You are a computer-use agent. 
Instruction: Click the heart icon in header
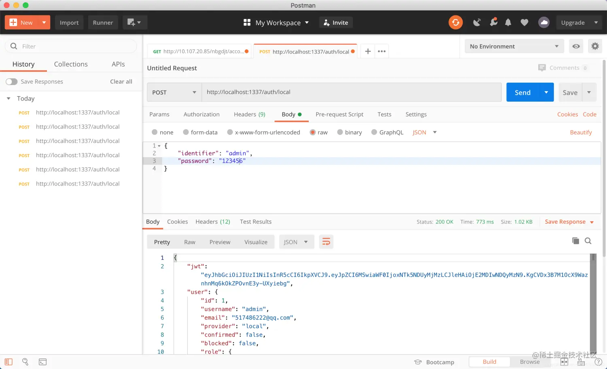tap(524, 23)
